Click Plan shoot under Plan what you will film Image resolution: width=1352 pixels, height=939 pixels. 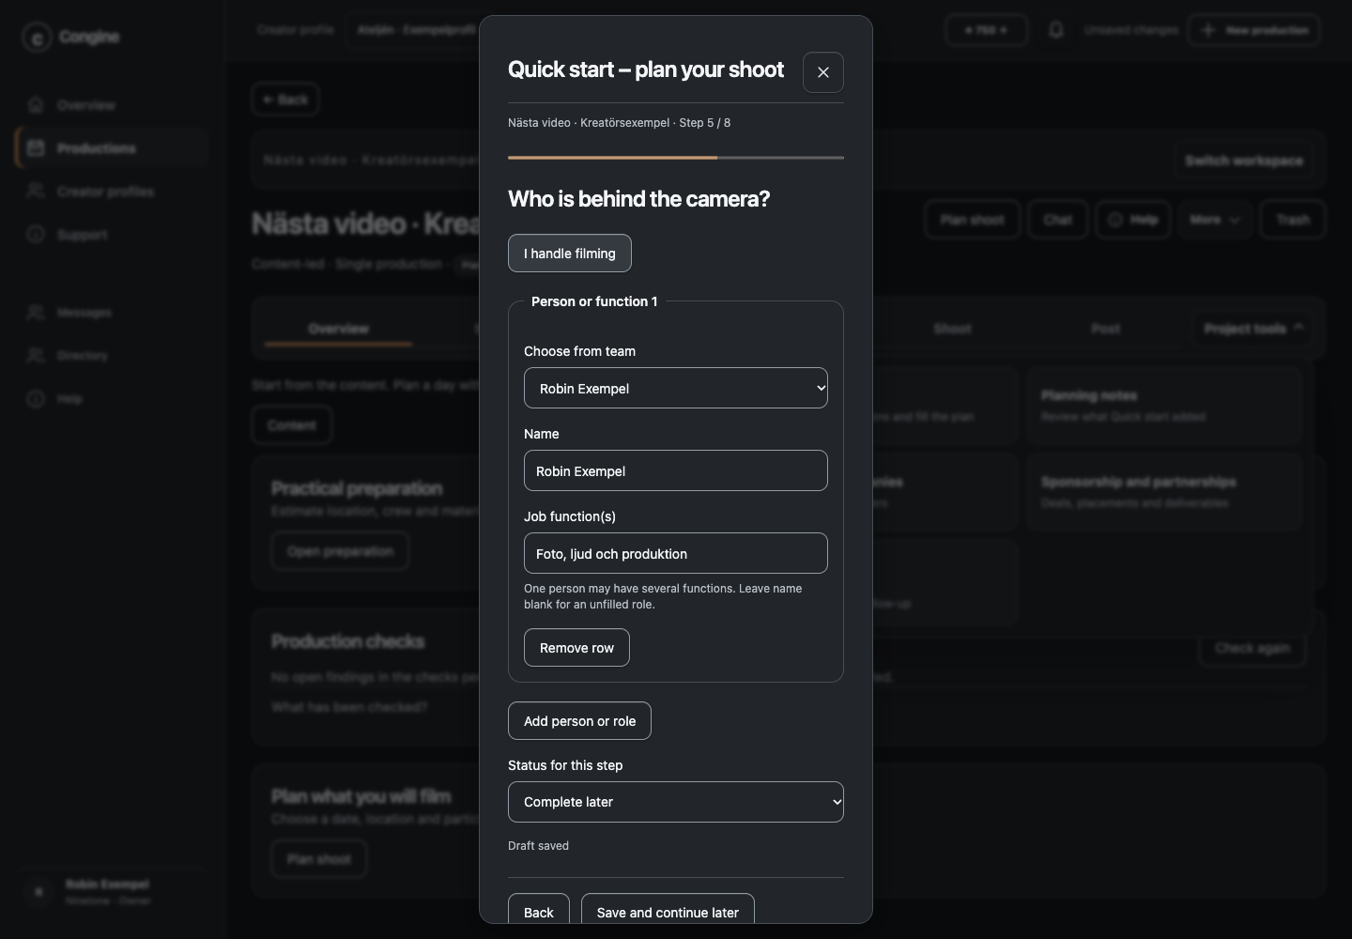(x=318, y=859)
